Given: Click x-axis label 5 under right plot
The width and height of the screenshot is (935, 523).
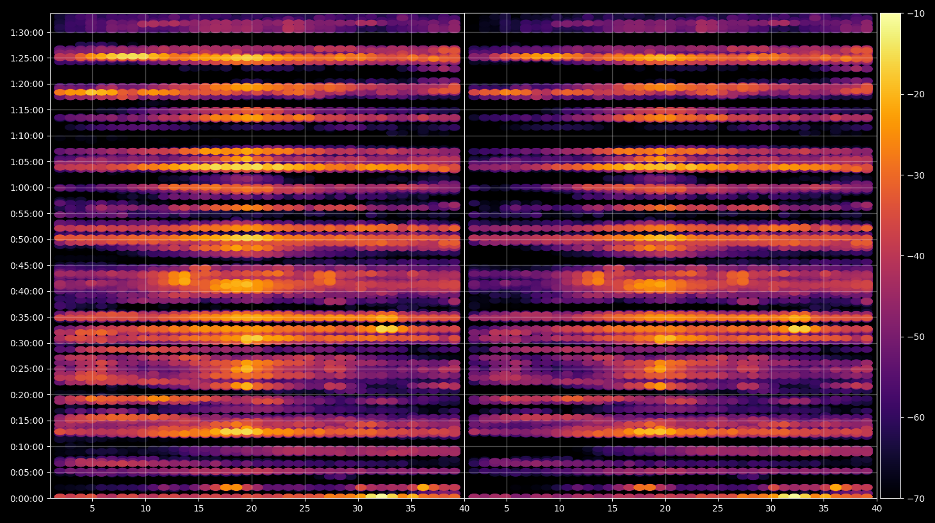Looking at the screenshot, I should pyautogui.click(x=507, y=509).
